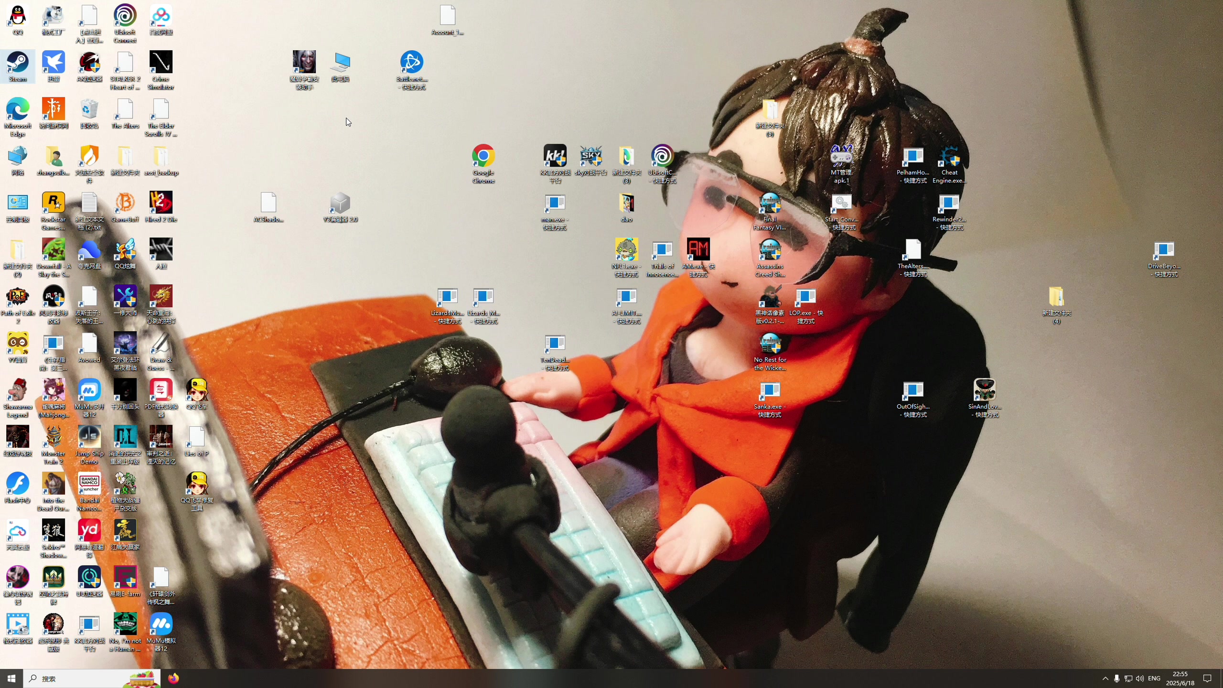The image size is (1223, 688).
Task: Open the Windows Start menu
Action: tap(11, 678)
